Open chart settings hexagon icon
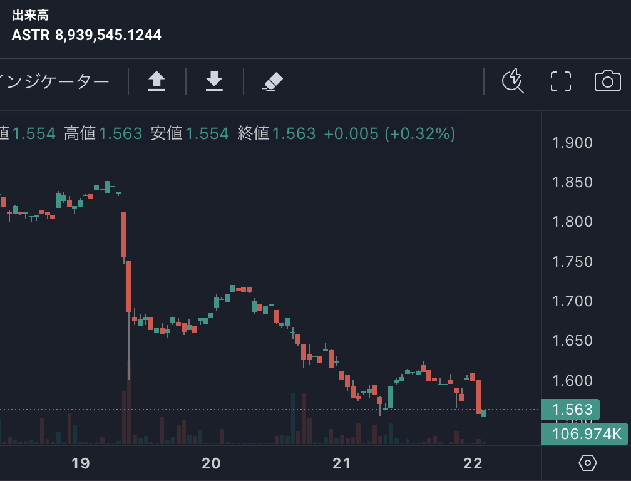The width and height of the screenshot is (631, 481). point(587,463)
